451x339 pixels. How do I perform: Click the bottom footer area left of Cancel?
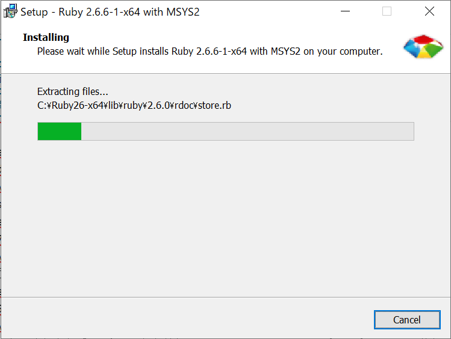pos(187,319)
